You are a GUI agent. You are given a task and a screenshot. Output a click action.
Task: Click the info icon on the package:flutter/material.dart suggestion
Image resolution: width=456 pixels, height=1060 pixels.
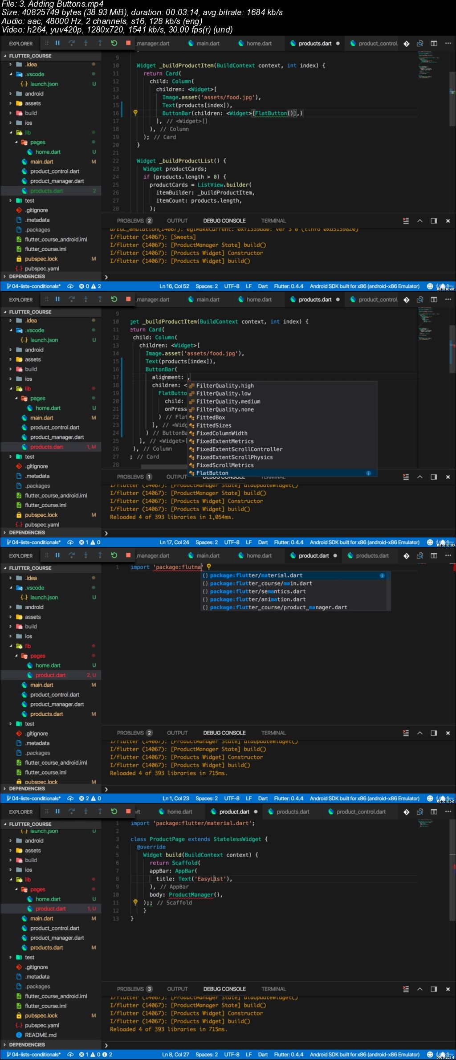click(382, 575)
